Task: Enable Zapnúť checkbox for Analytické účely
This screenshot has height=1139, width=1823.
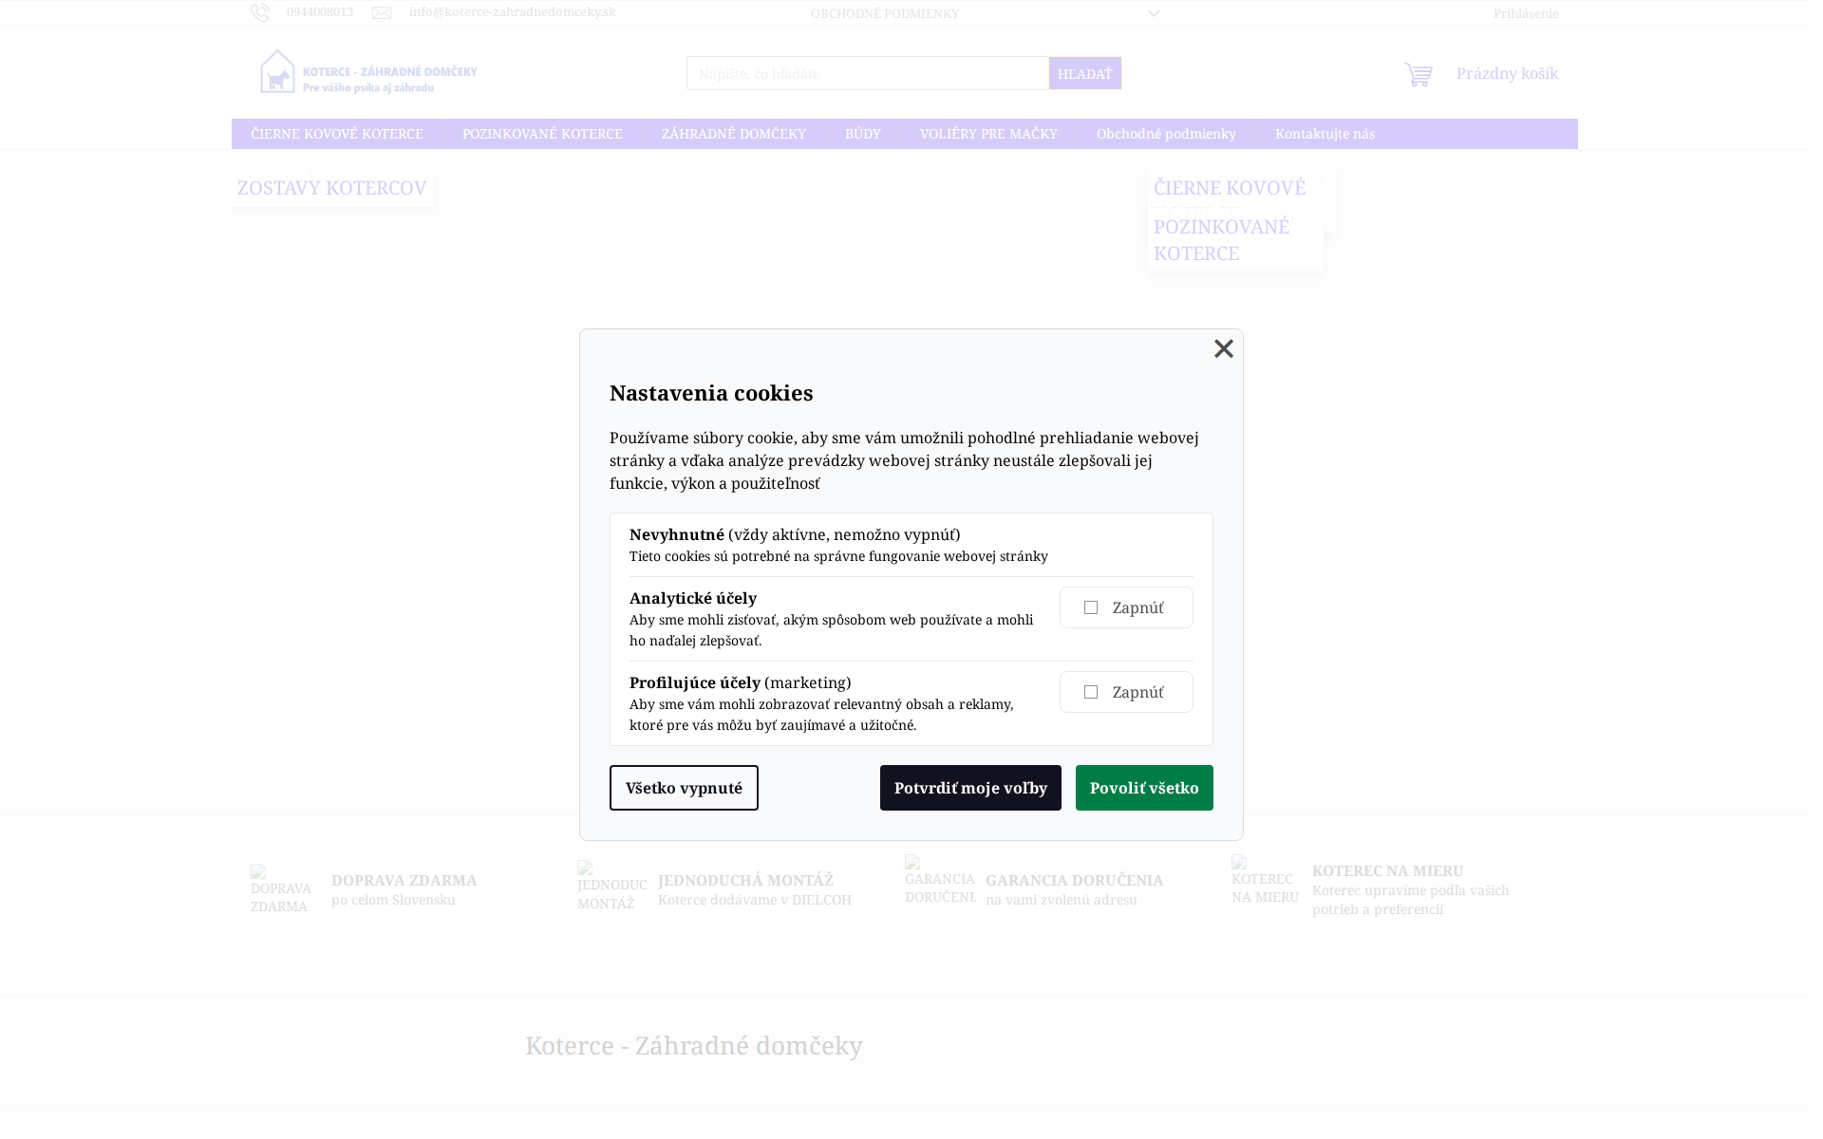Action: click(x=1091, y=607)
